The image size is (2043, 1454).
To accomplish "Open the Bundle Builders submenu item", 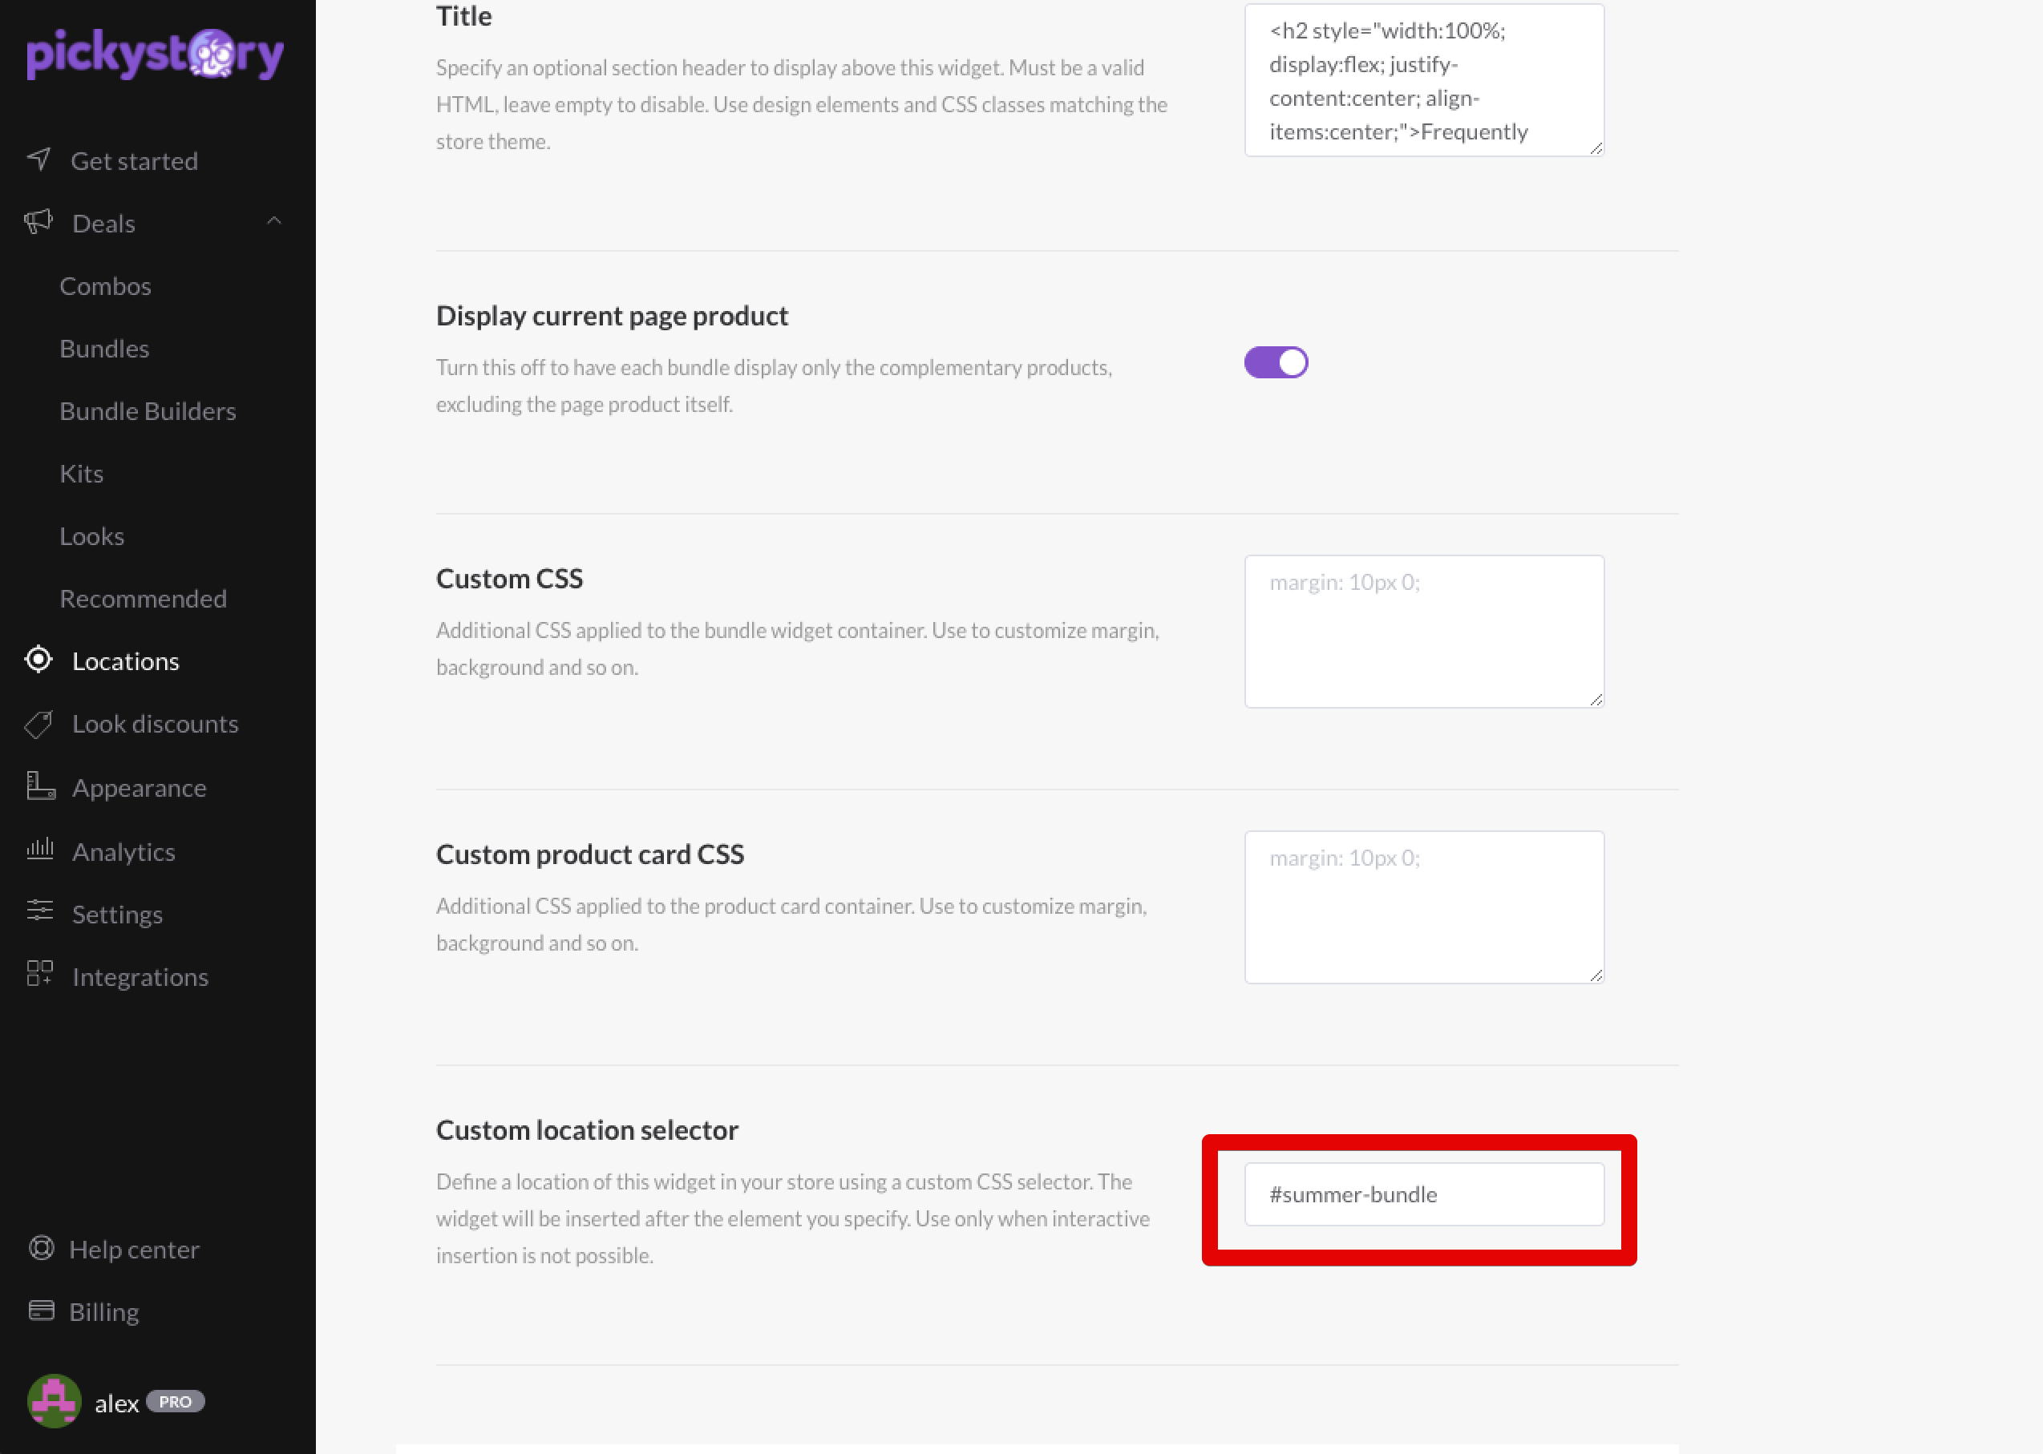I will 148,411.
